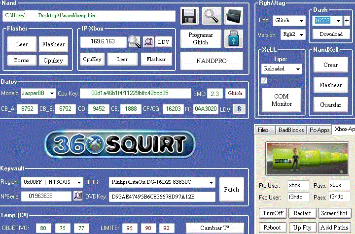This screenshot has width=355, height=234.
Task: Open the Pc-Apps tab
Action: click(319, 130)
